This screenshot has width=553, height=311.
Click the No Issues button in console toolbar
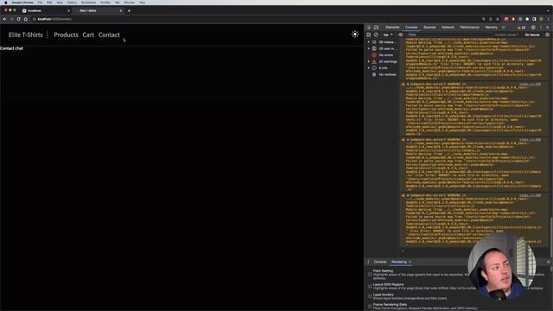(532, 35)
